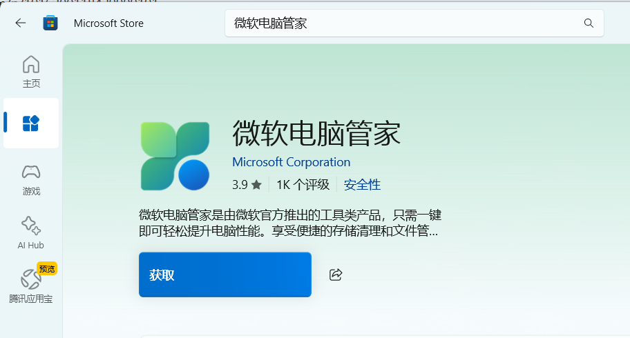Click the search magnifier icon
The width and height of the screenshot is (630, 338).
[x=589, y=23]
